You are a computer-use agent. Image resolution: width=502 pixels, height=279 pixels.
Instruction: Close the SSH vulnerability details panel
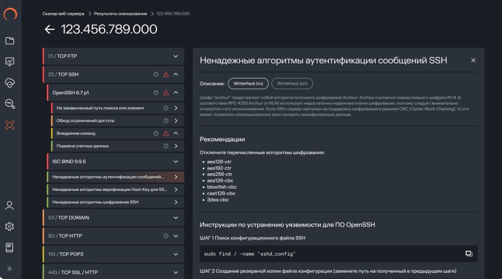pos(473,60)
